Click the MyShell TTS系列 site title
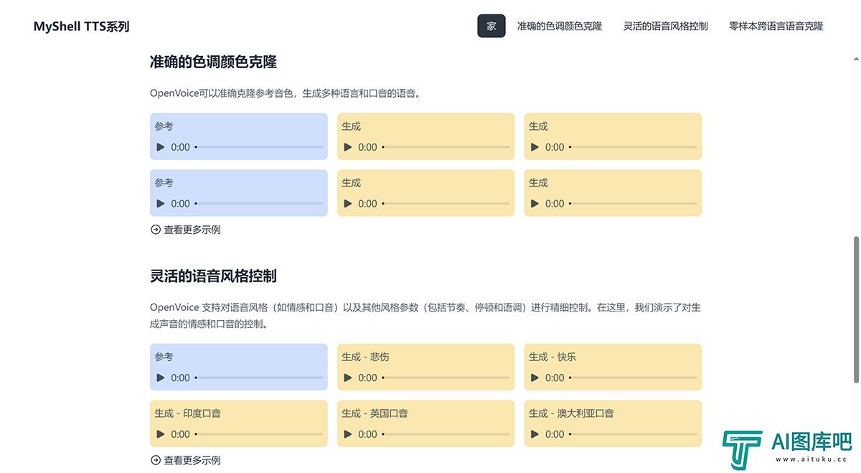Viewport: 861px width, 473px height. pos(81,27)
